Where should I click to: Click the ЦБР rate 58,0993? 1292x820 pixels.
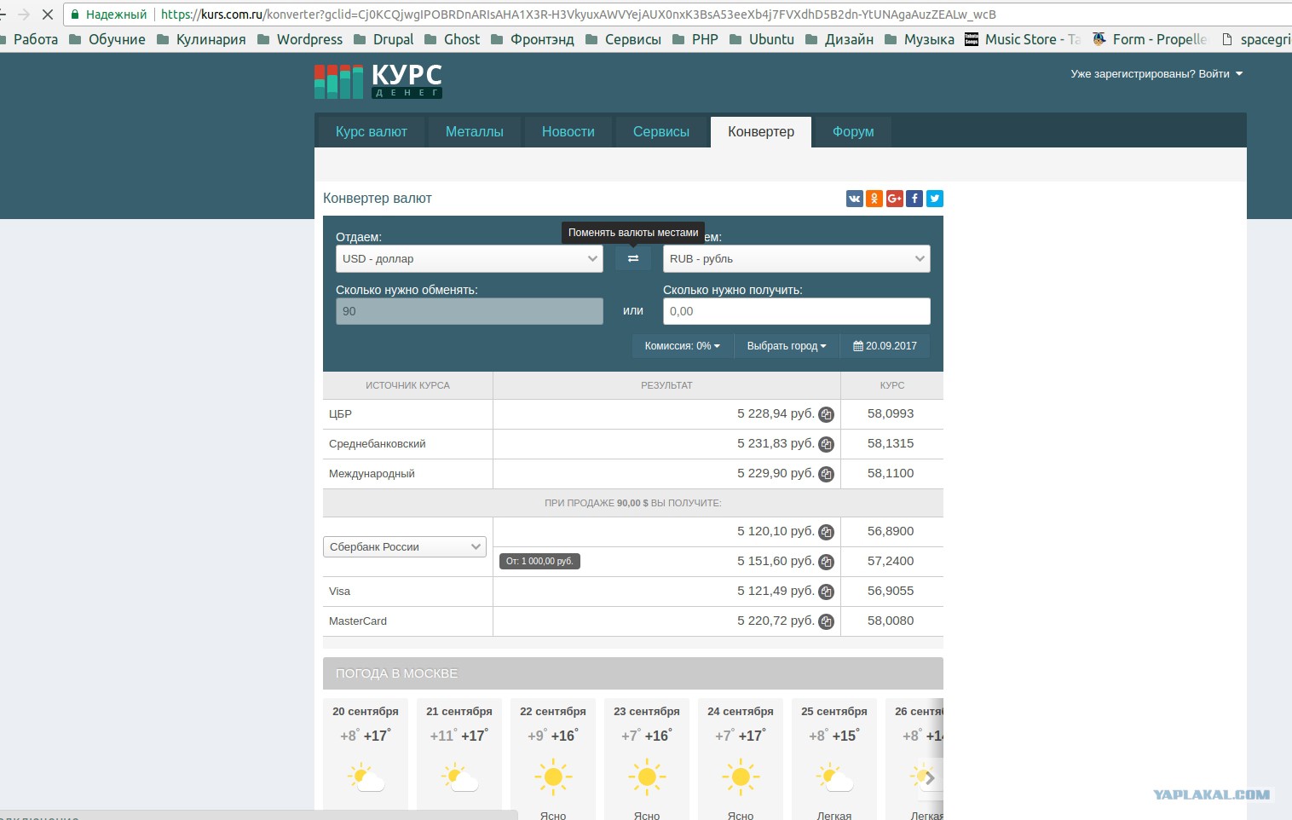891,413
